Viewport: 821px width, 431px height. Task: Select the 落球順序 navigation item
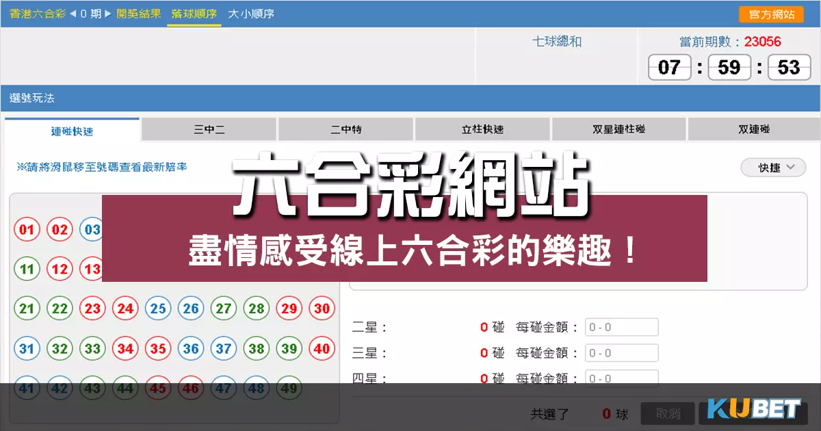click(194, 14)
